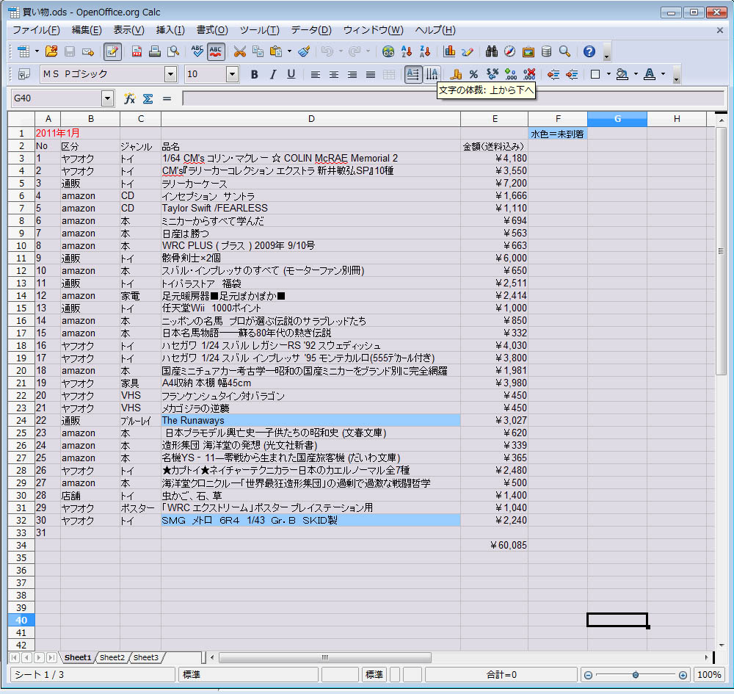Set left-to-right text direction
Viewport: 734px width, 694px height.
click(413, 74)
